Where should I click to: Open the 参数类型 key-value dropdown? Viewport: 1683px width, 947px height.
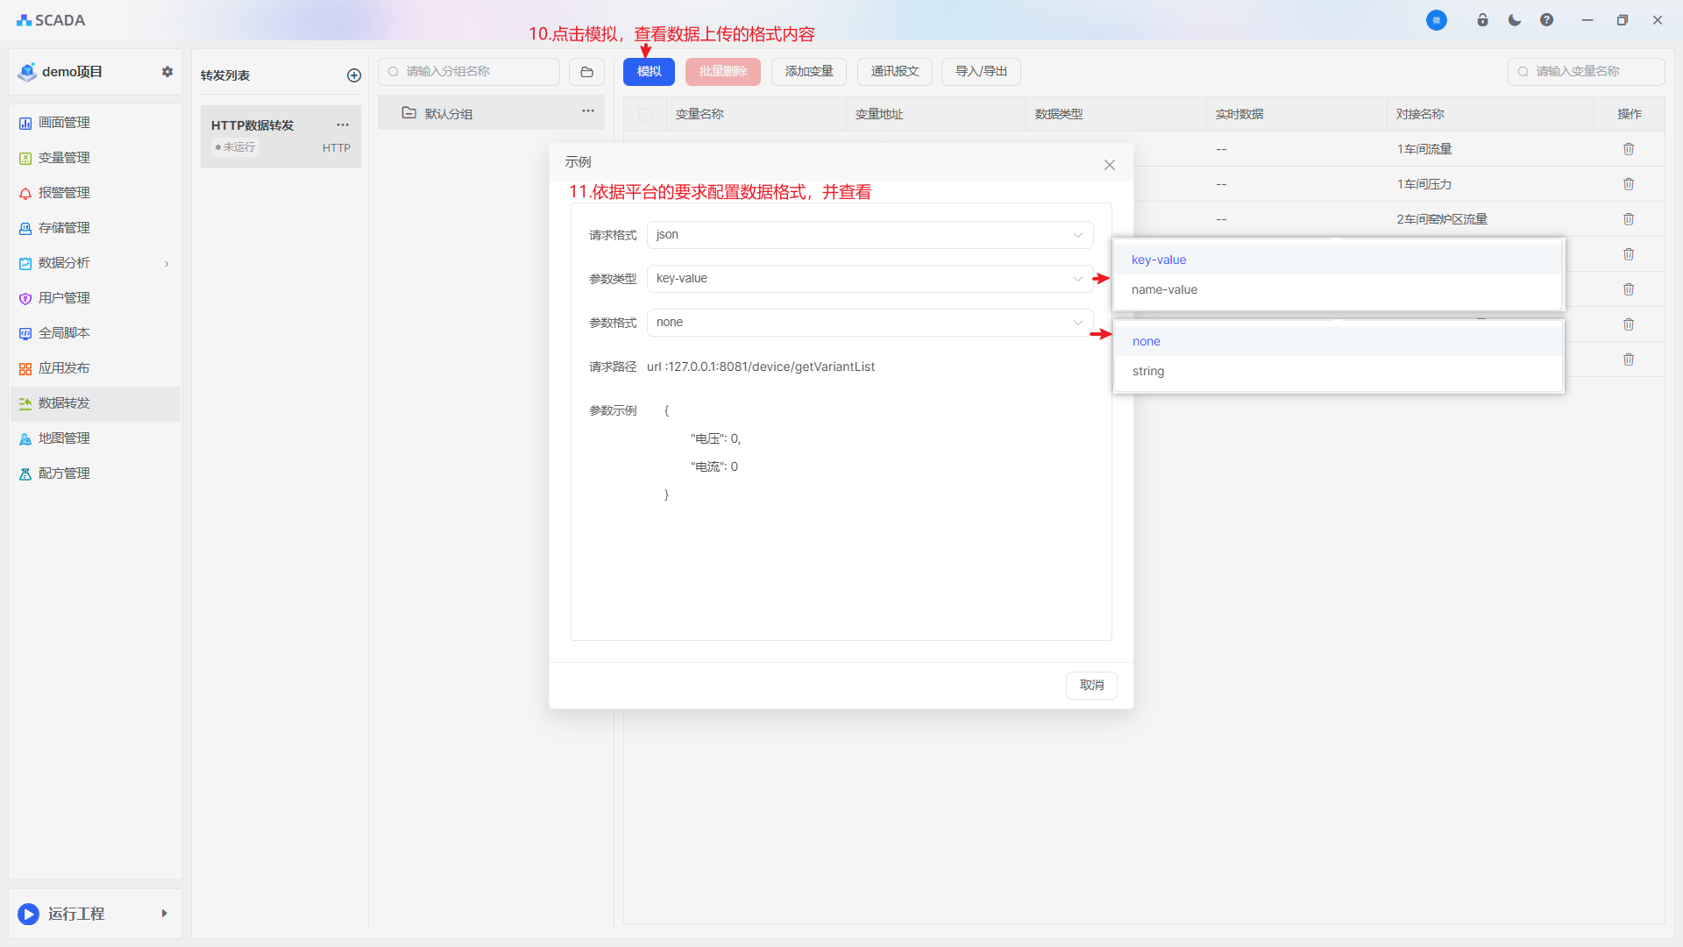(x=870, y=279)
